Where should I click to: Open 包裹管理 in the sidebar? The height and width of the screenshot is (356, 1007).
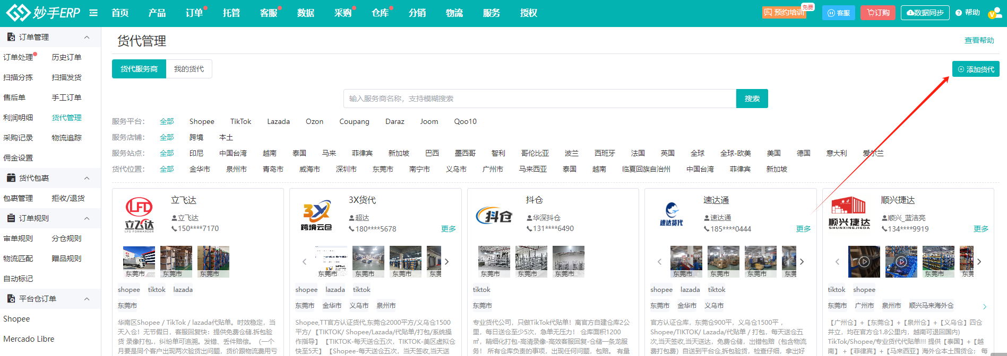click(x=18, y=198)
